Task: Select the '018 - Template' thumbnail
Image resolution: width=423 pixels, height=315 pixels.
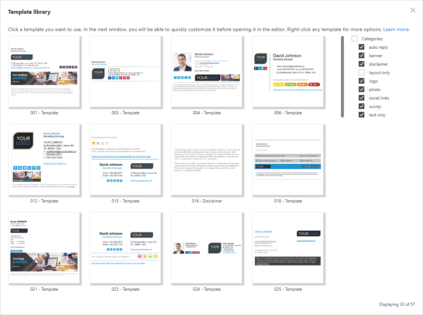Action: [288, 160]
